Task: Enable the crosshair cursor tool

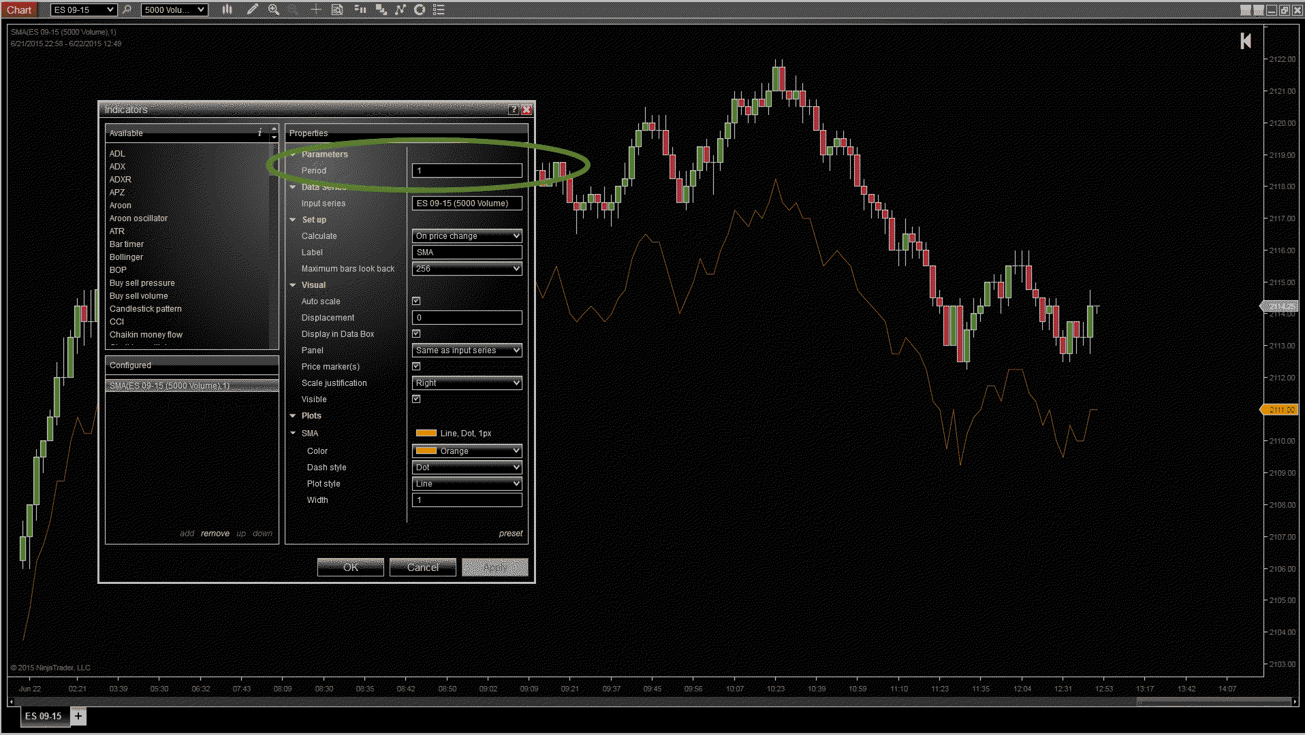Action: (x=316, y=10)
